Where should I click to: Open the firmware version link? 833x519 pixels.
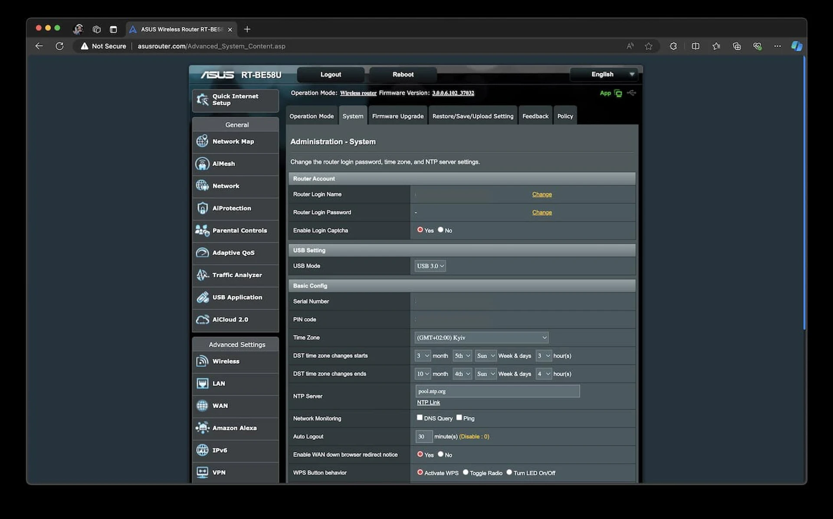(x=453, y=93)
